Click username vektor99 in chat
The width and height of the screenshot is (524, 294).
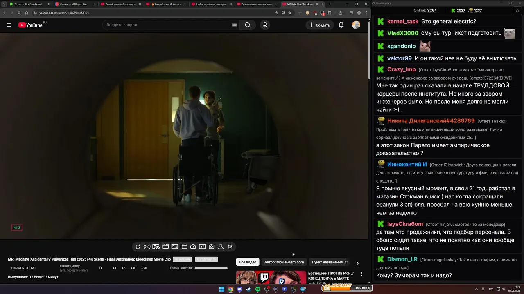click(400, 58)
